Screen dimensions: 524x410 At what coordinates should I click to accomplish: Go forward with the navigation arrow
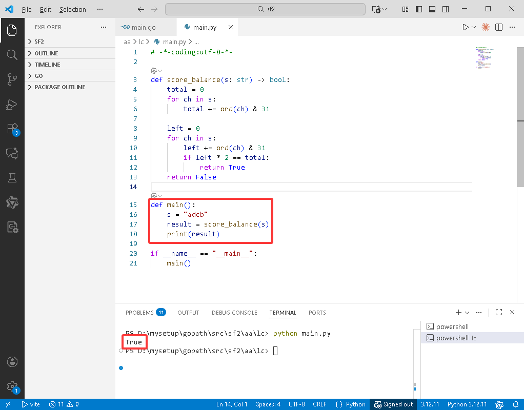154,9
